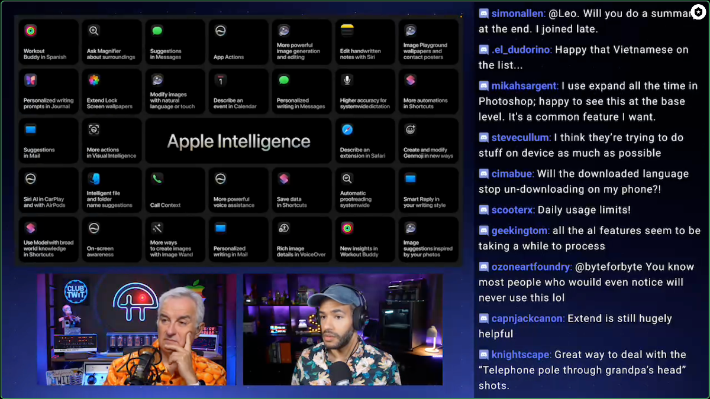The image size is (710, 399).
Task: Click the capnjackcanon username in chat
Action: pyautogui.click(x=527, y=319)
